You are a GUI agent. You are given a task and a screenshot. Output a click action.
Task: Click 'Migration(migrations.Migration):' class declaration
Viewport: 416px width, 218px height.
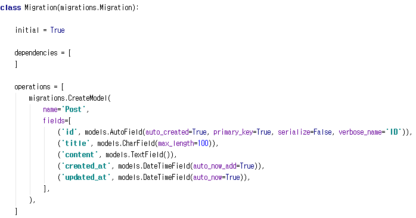pyautogui.click(x=82, y=7)
